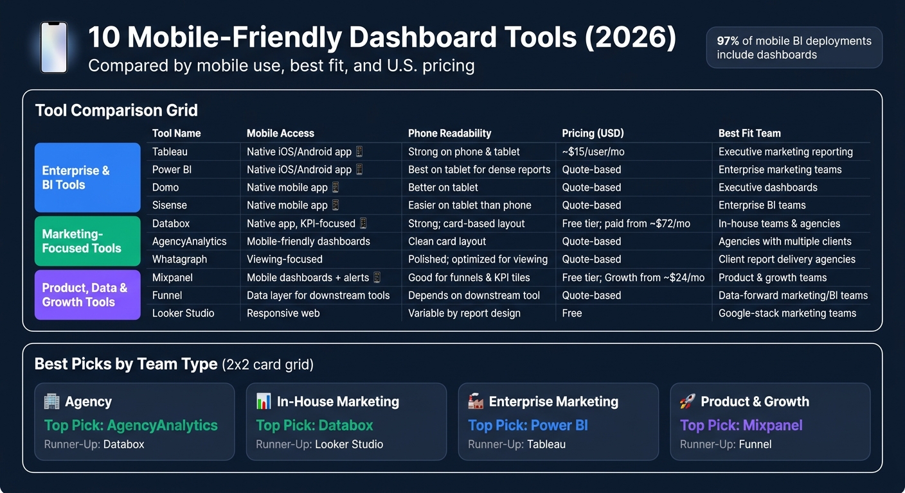Viewport: 905px width, 493px height.
Task: Click the Phone Readability column header
Action: (449, 134)
